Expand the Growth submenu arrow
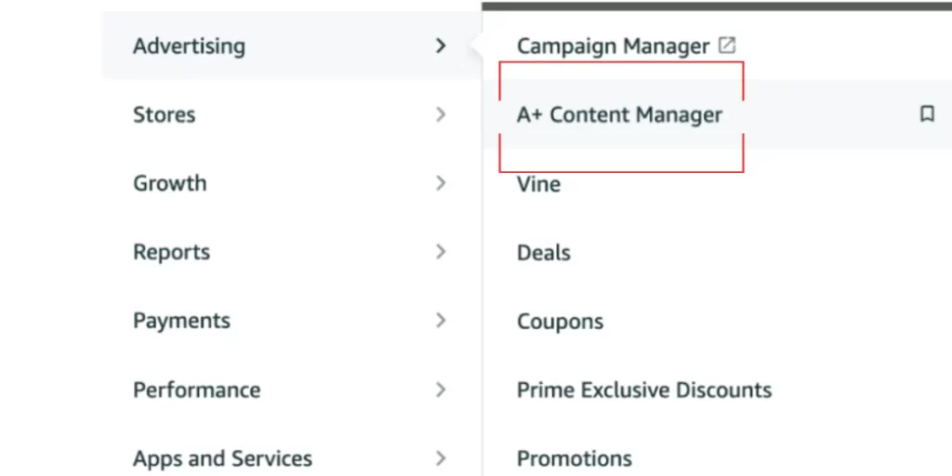Image resolution: width=952 pixels, height=476 pixels. click(441, 183)
